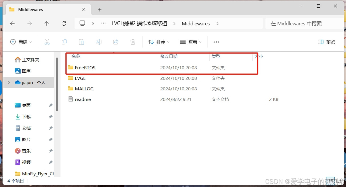Click the Rename icon in toolbar
Viewport: 346px width, 187px height.
click(x=99, y=42)
